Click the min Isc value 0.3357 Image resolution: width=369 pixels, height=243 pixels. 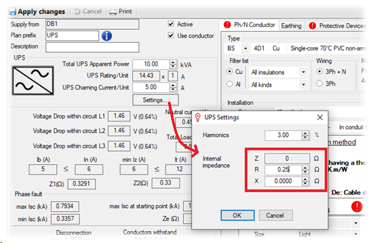(65, 219)
